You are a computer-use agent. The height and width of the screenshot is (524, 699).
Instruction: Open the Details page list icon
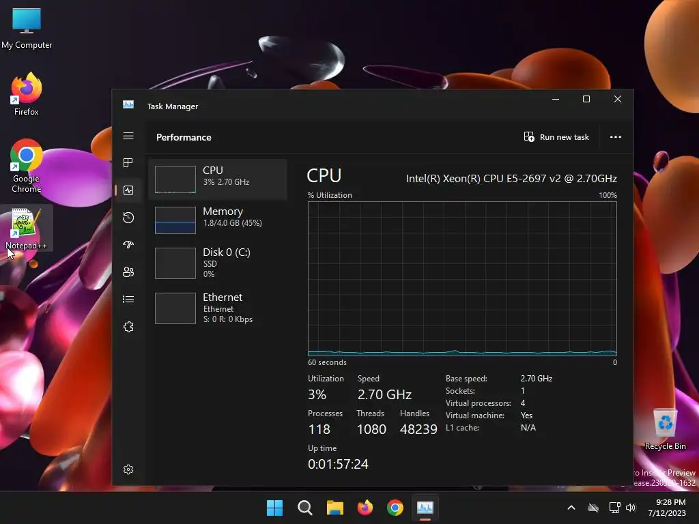[128, 299]
